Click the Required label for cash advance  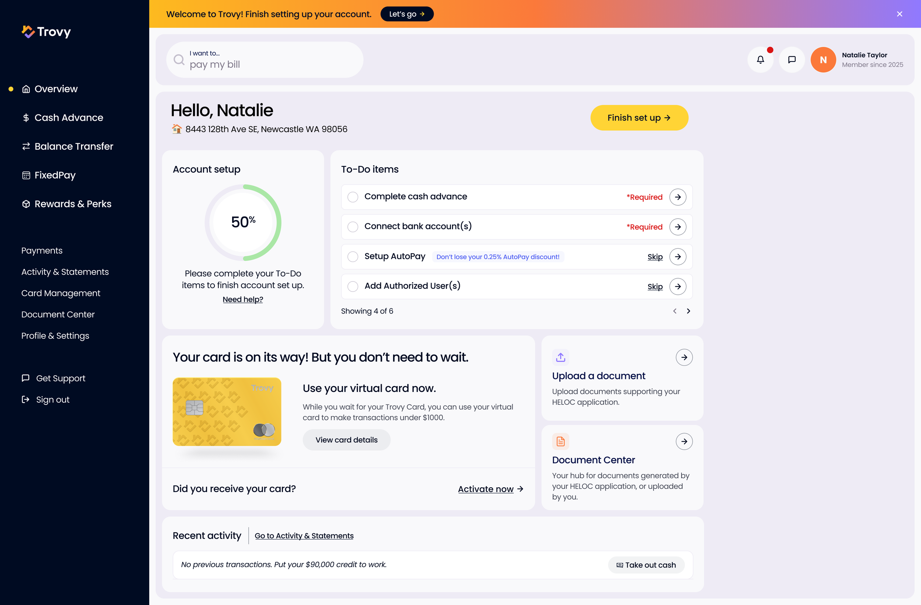(644, 197)
